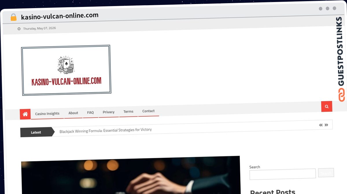Click the last grey window control dot
347x194 pixels.
[334, 8]
